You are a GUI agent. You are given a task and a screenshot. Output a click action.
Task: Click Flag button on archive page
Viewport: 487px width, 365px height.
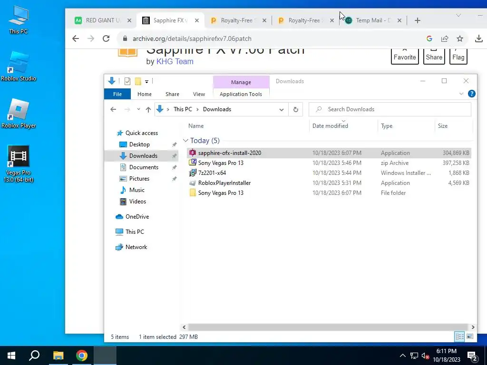[x=458, y=57]
